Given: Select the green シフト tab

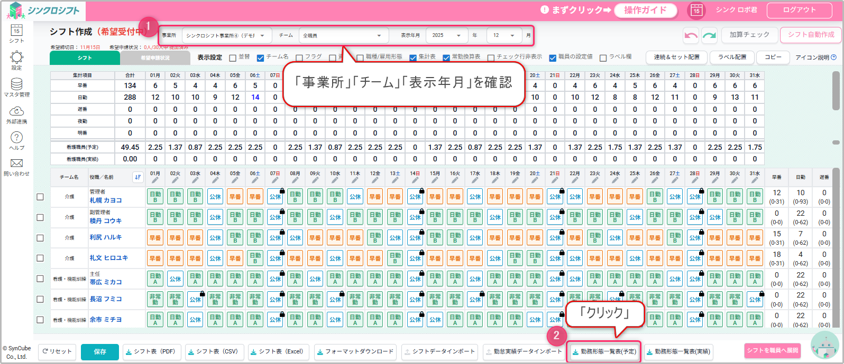Looking at the screenshot, I should click(85, 58).
